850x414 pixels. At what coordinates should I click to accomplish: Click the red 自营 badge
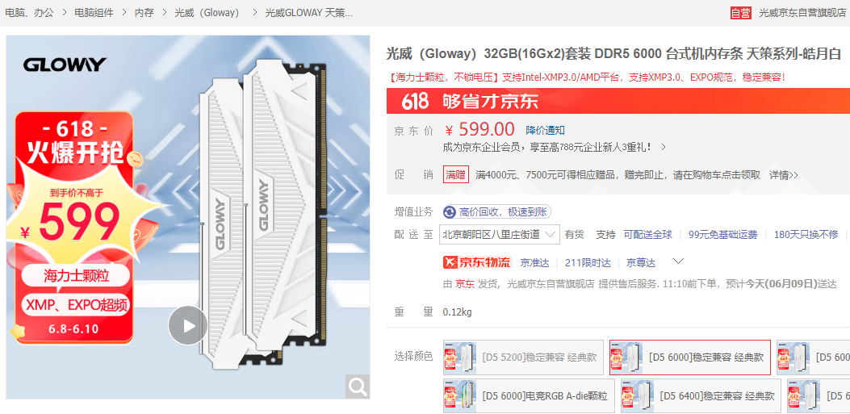[740, 13]
